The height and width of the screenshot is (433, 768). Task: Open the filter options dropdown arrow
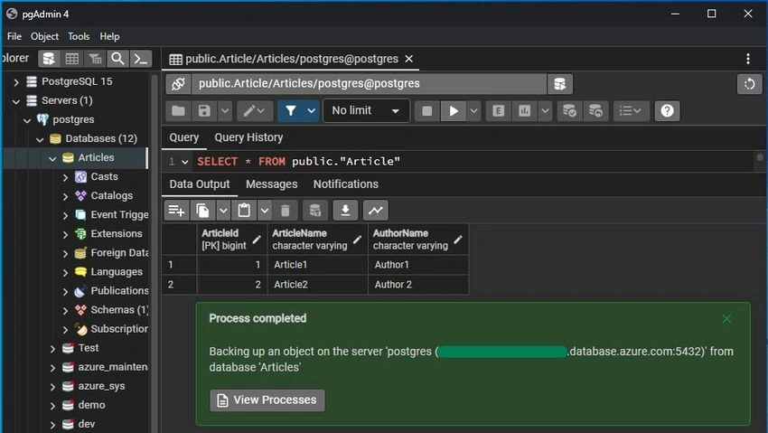tap(312, 111)
